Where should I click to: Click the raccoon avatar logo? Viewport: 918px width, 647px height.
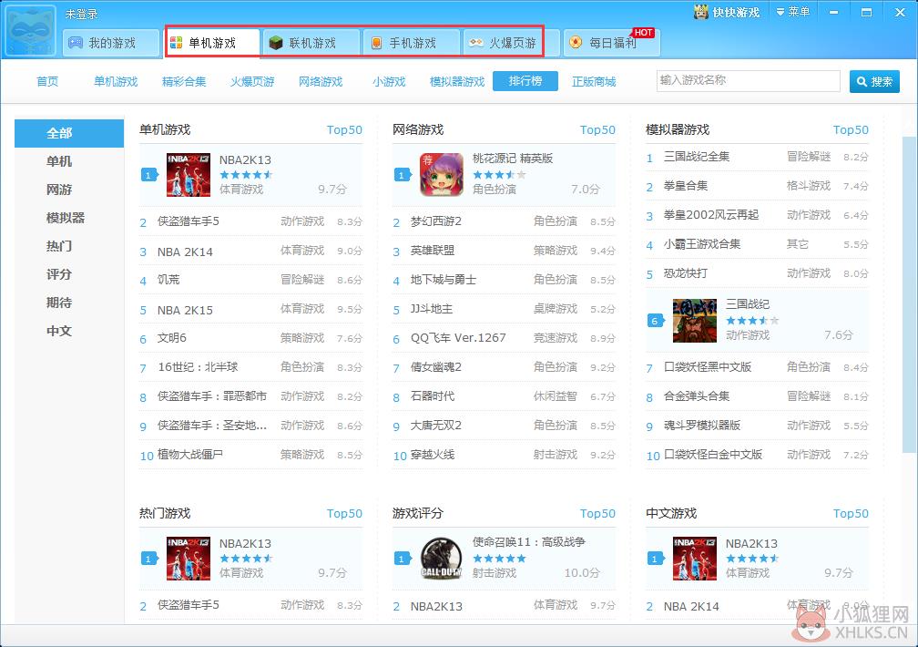tap(31, 30)
